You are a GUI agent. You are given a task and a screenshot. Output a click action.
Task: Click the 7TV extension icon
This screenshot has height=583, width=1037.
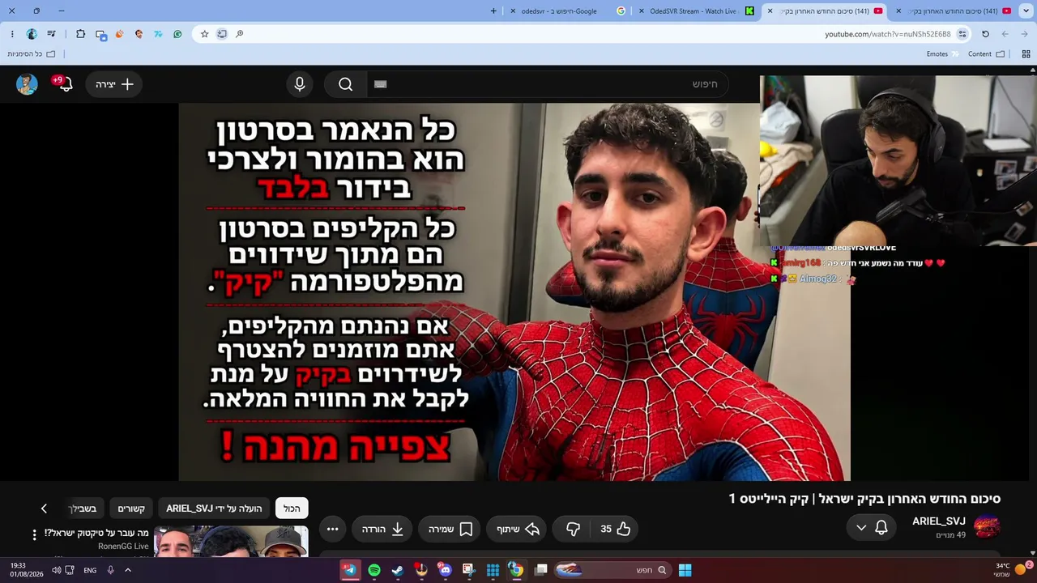[x=158, y=34]
